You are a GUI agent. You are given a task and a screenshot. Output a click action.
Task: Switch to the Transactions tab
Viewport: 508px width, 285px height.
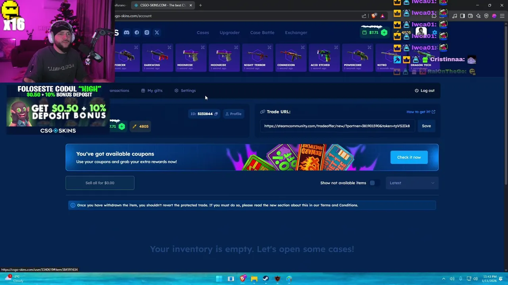(119, 91)
